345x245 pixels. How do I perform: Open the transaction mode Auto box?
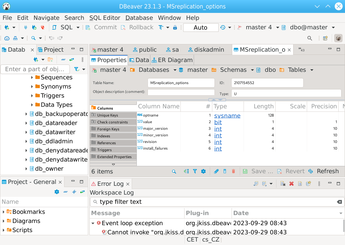201,28
